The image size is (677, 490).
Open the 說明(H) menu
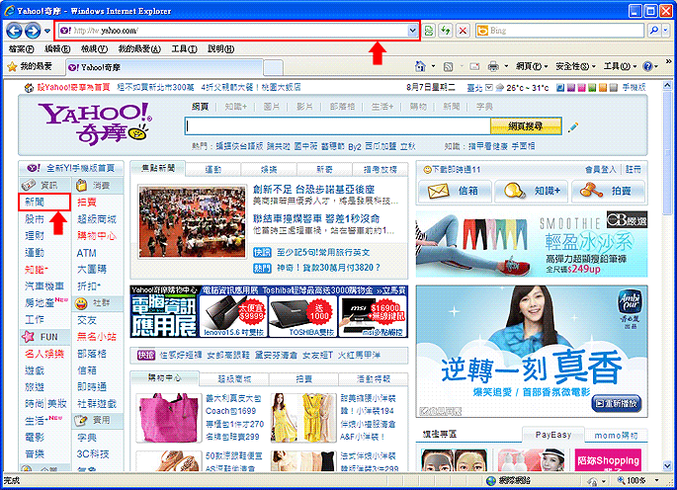[221, 49]
